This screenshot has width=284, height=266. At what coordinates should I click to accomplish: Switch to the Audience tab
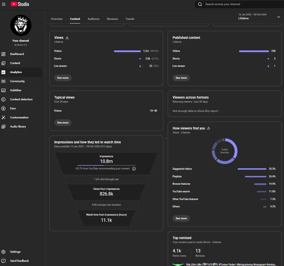[93, 19]
